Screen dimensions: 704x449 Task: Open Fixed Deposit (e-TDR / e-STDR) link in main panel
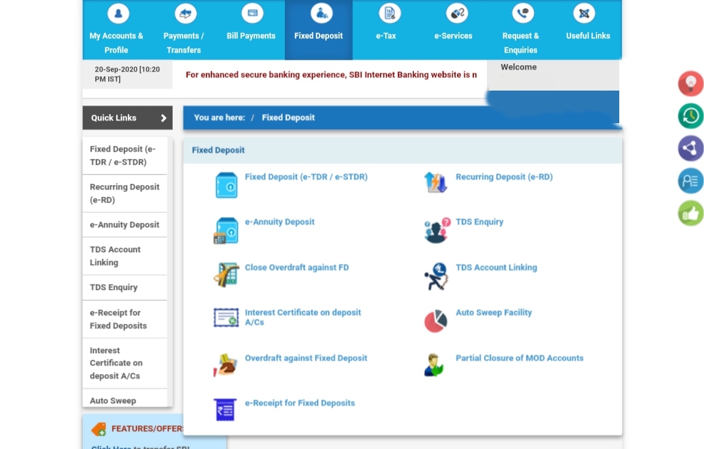(x=306, y=177)
